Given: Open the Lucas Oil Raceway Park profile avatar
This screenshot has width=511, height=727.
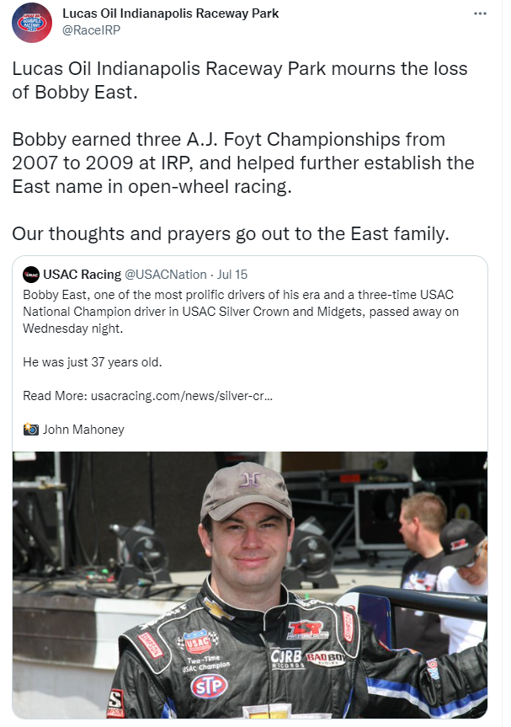Looking at the screenshot, I should point(31,22).
